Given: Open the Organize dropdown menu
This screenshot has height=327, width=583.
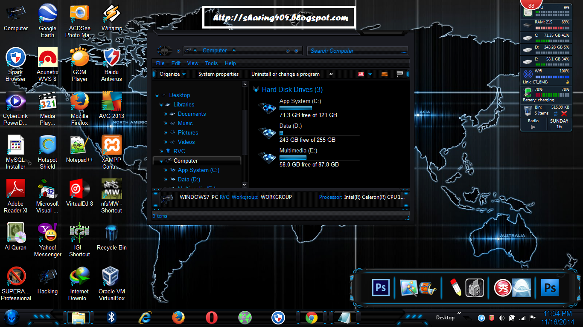Looking at the screenshot, I should tap(170, 74).
